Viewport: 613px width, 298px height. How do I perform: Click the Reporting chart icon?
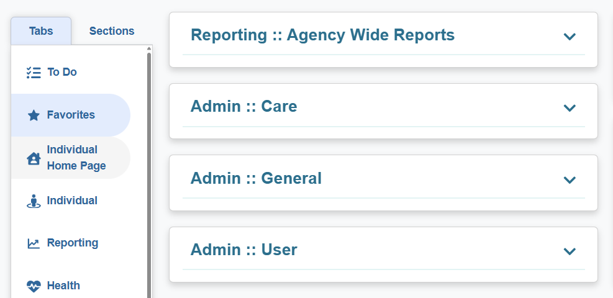pyautogui.click(x=34, y=243)
